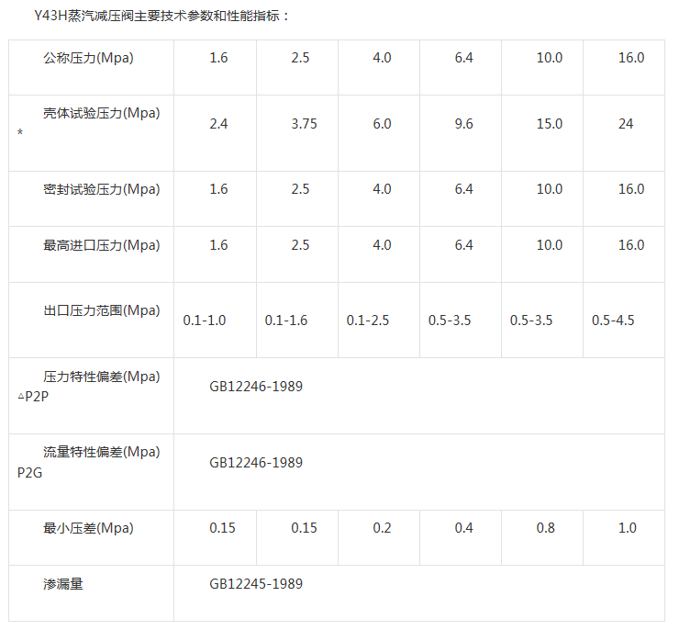Click the 0.8 value in 最小压差 row
Screen dimensions: 679x630
pyautogui.click(x=545, y=528)
